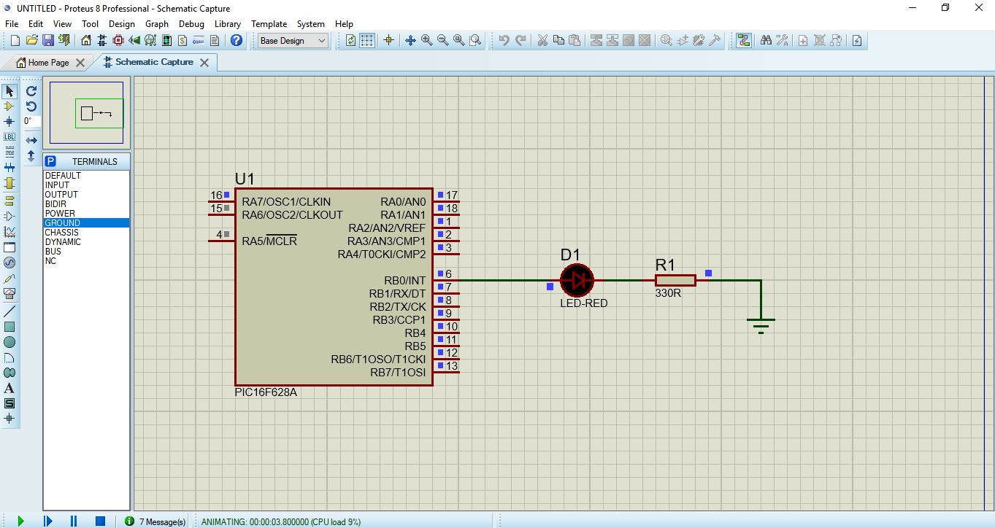
Task: Toggle the grid display button
Action: coord(367,41)
